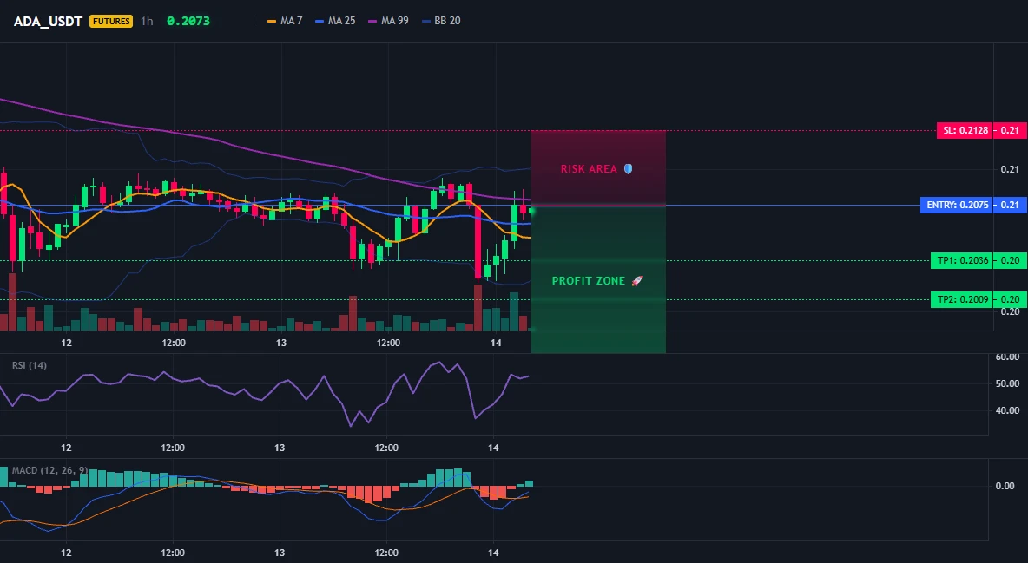Click the FUTURES badge

pos(111,21)
